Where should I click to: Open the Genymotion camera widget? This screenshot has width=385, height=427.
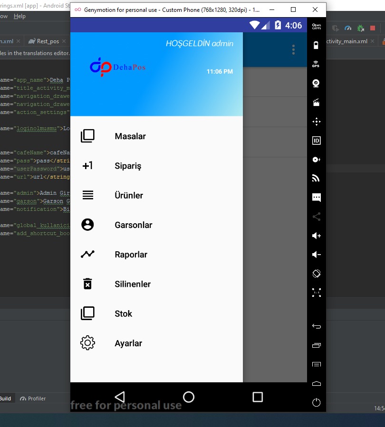(x=316, y=83)
